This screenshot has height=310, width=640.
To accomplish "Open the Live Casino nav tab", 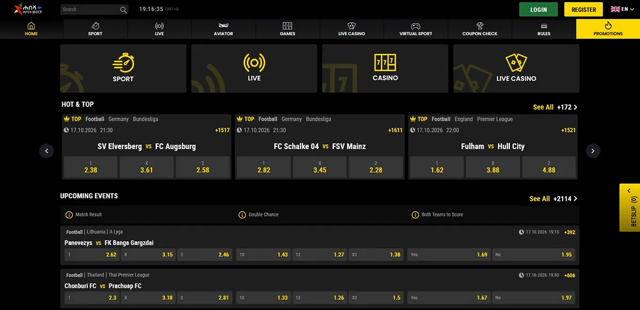I will [351, 29].
